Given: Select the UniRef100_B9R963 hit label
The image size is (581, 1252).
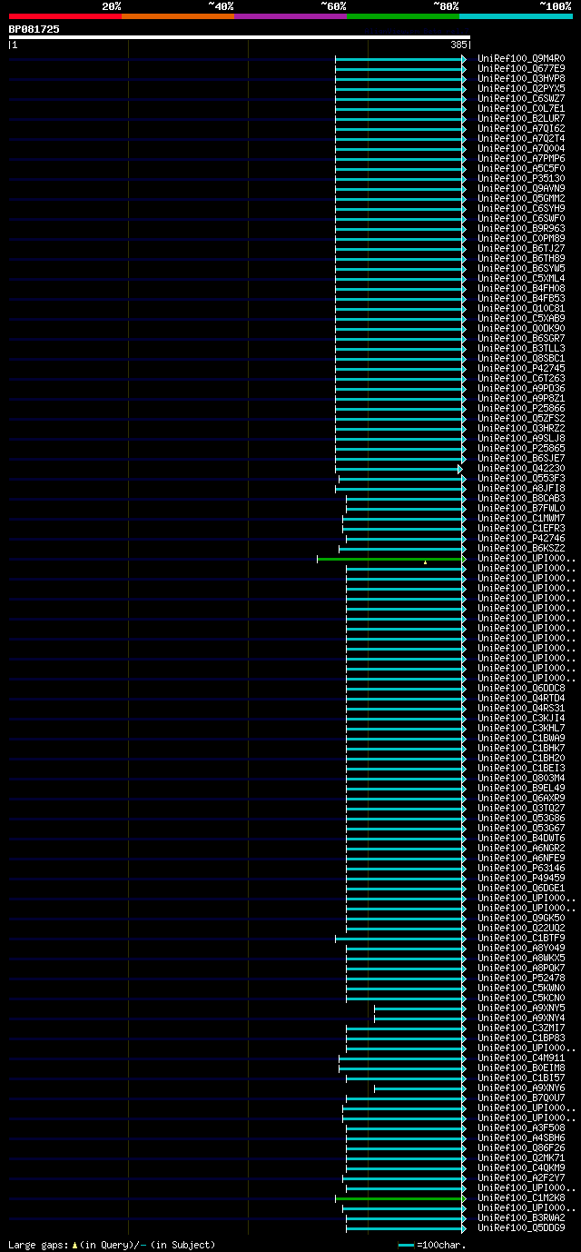Looking at the screenshot, I should (521, 228).
